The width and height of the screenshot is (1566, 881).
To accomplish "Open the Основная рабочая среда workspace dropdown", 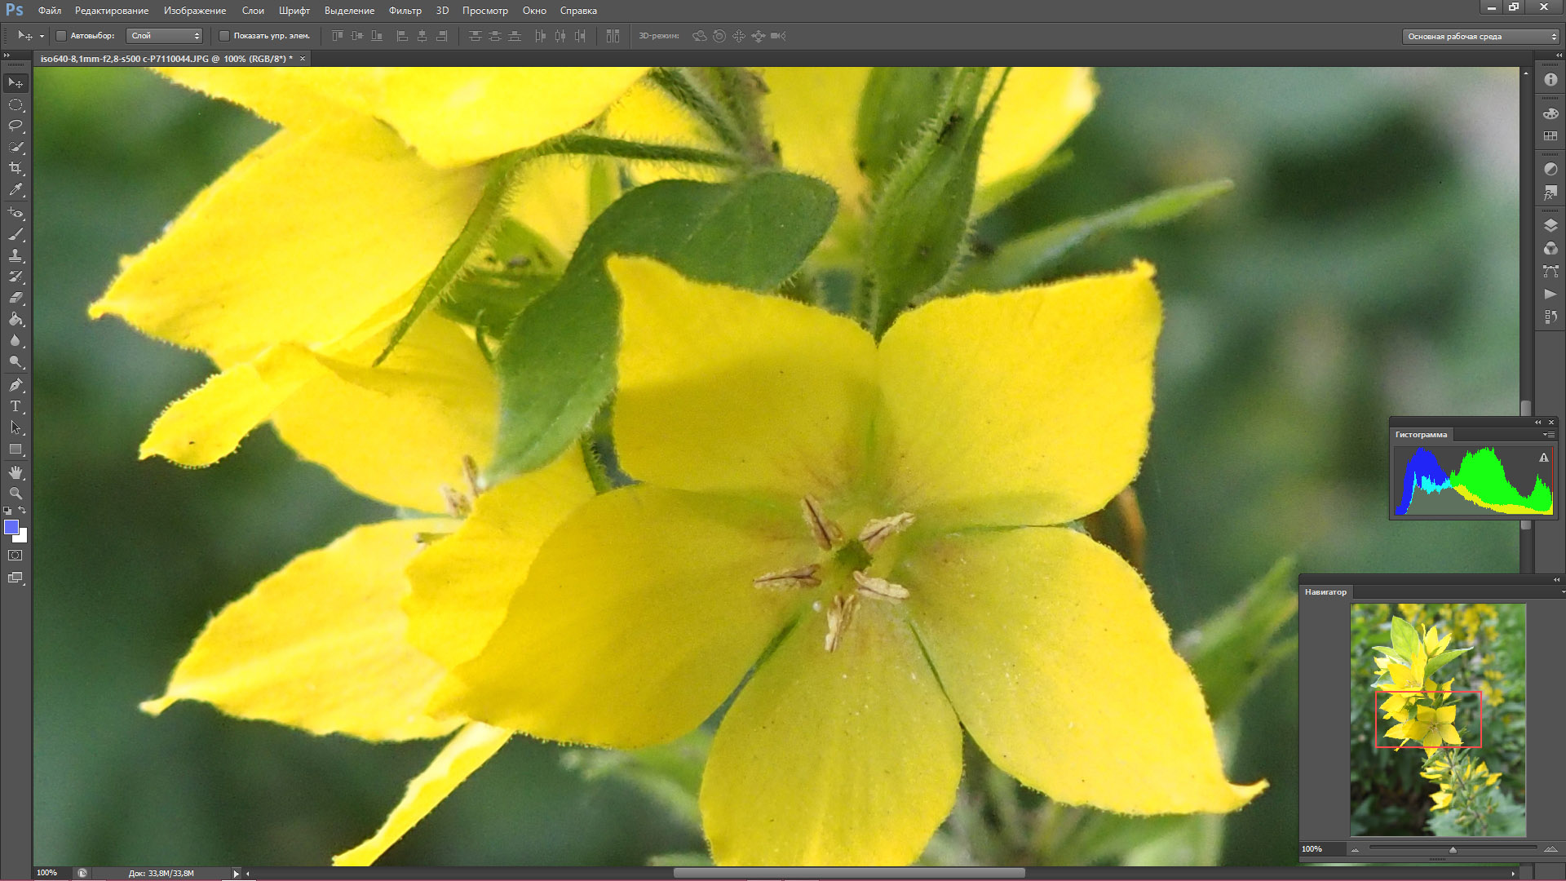I will tap(1480, 37).
